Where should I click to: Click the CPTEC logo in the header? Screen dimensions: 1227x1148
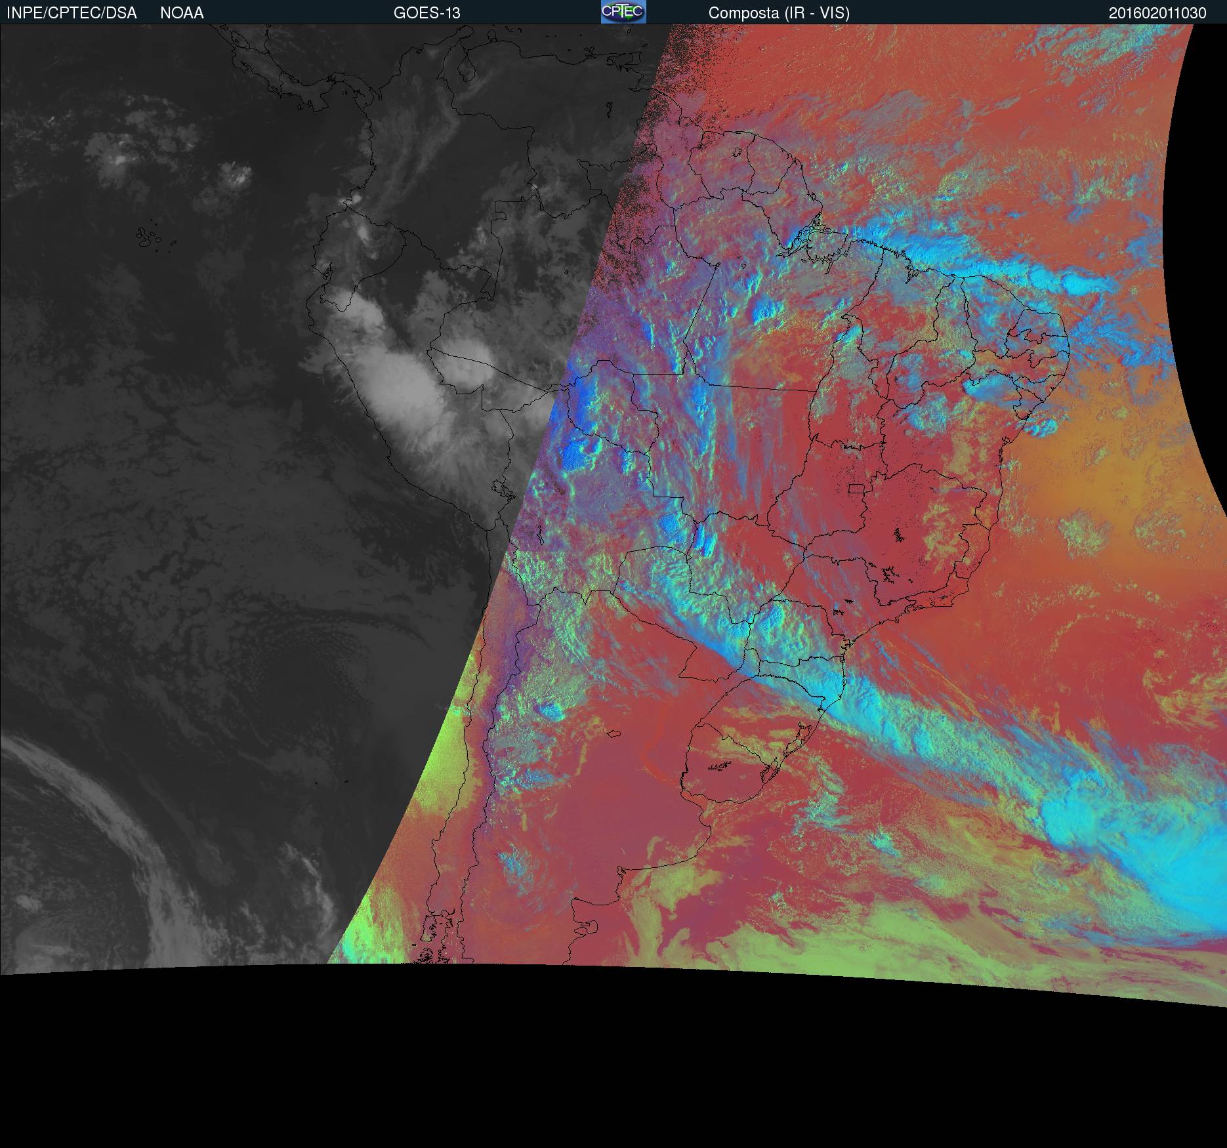623,12
